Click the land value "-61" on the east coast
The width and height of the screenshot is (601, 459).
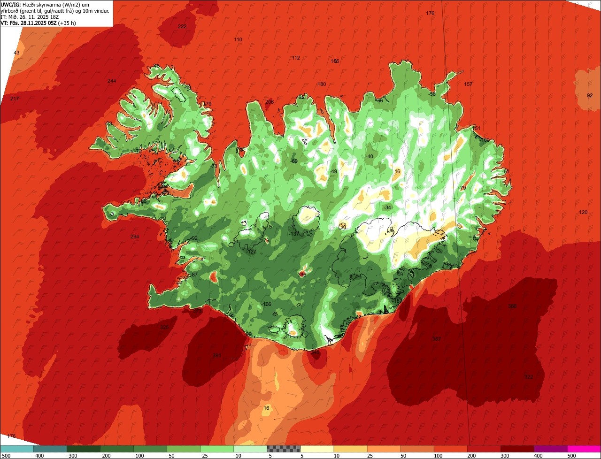pyautogui.click(x=505, y=171)
